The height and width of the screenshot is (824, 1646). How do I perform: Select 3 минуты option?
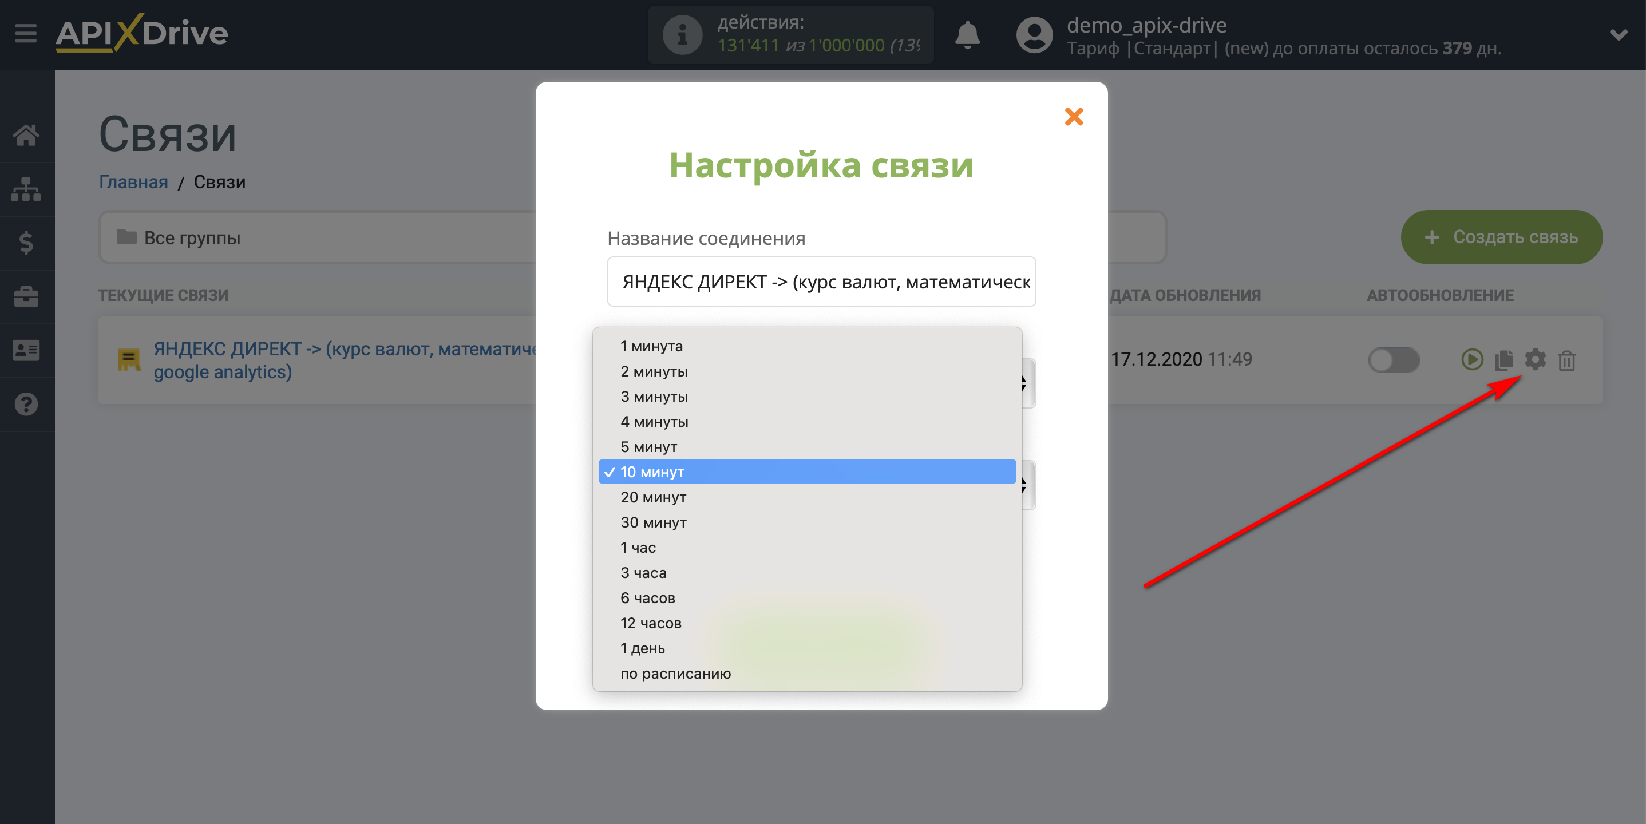click(x=807, y=396)
